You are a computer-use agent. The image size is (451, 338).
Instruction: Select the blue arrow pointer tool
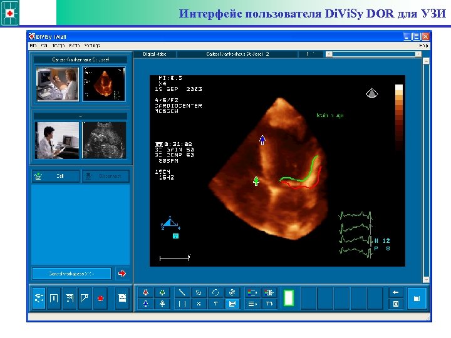point(145,304)
